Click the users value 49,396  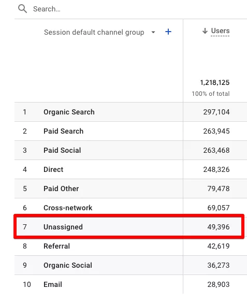tap(219, 227)
